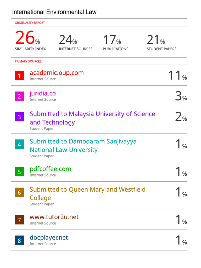
Task: Click the brown source number 7 badge
Action: pos(19,220)
